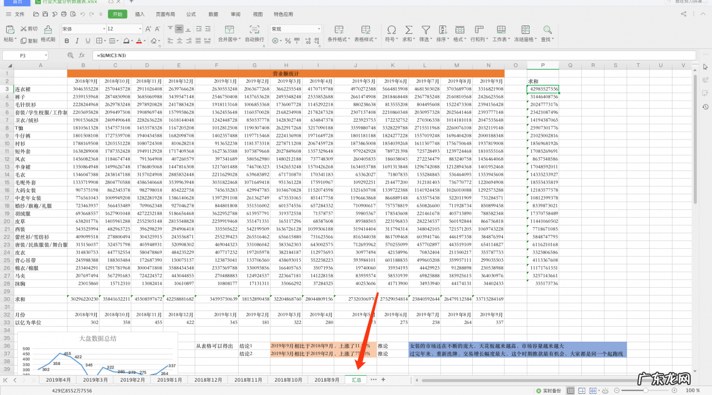Click the Symbol omega icon
Image resolution: width=712 pixels, height=395 pixels.
392,30
